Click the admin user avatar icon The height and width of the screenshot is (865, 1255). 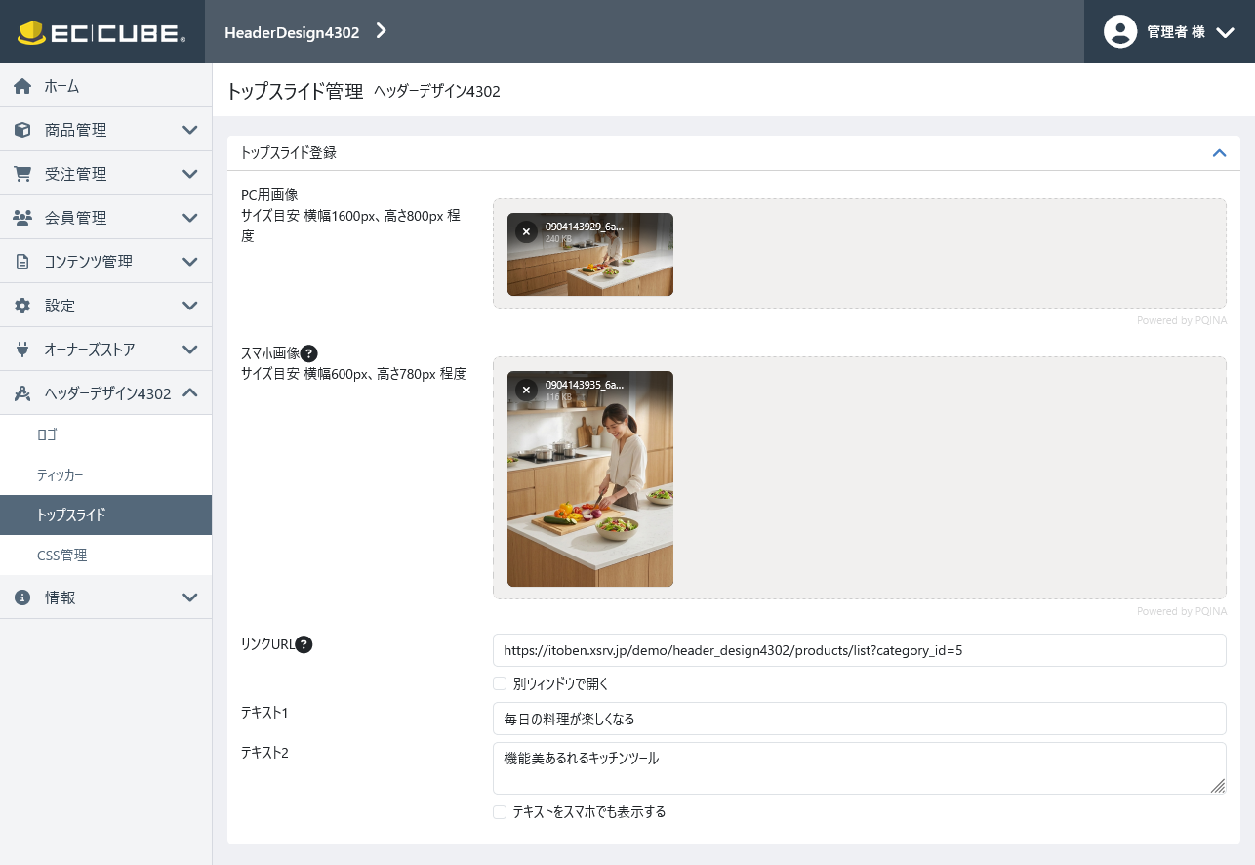click(x=1120, y=31)
